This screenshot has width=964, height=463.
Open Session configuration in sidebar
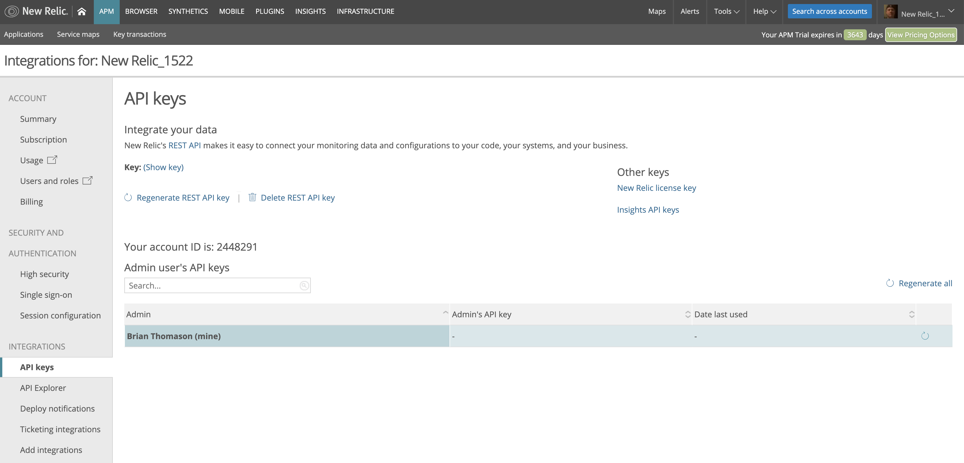pos(60,315)
